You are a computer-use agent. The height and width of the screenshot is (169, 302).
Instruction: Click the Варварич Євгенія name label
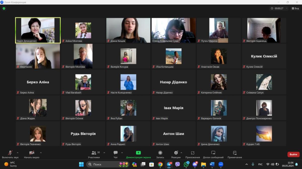211,118
